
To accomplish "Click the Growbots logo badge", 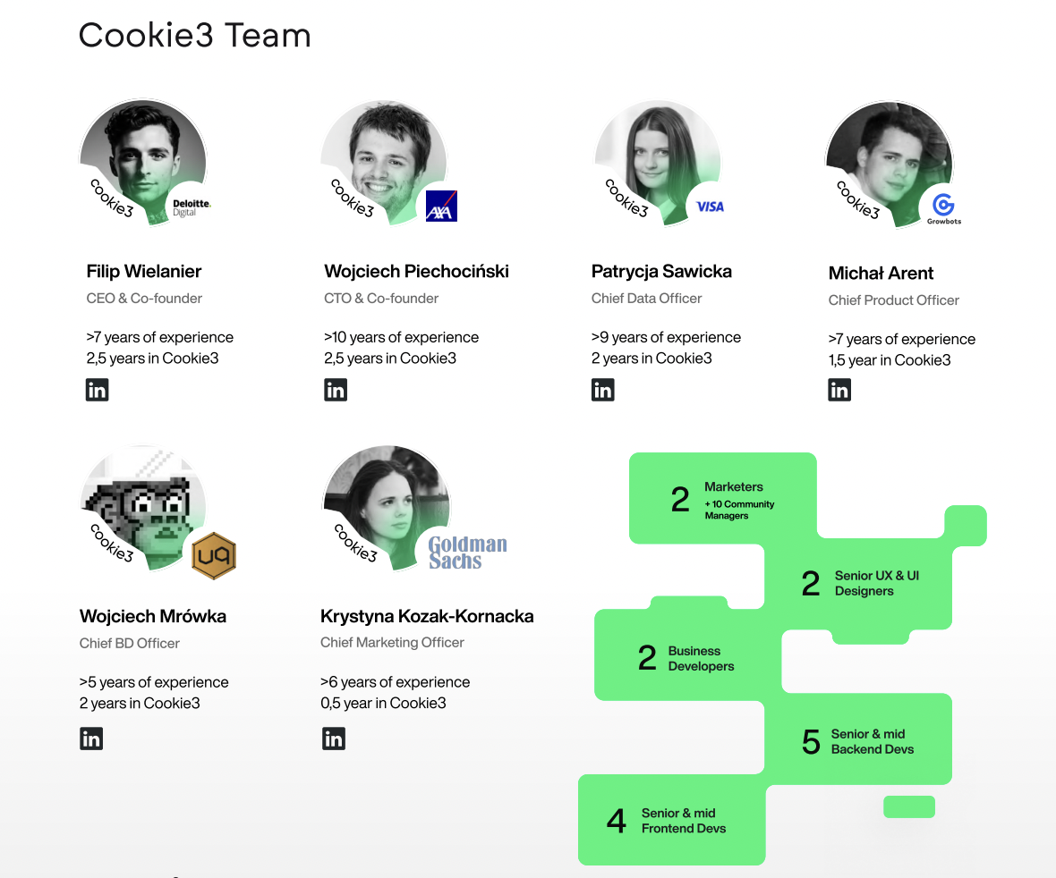I will [x=943, y=208].
